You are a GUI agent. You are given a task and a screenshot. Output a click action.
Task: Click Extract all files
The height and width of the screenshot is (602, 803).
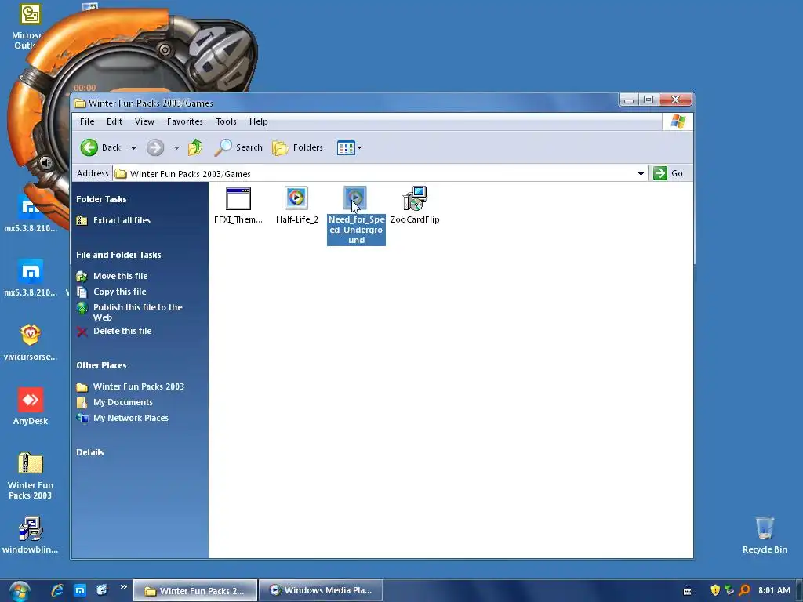[x=122, y=220]
